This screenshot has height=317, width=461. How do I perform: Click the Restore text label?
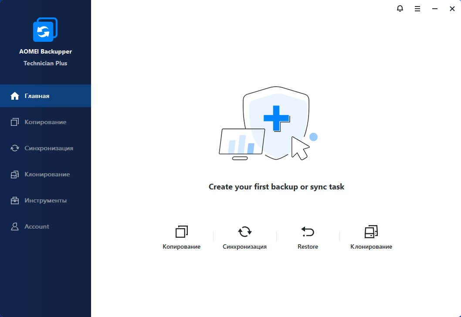click(x=308, y=246)
